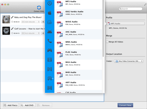147x109 pixels.
Task: Enable Merge All Videos checkbox
Action: 107,42
